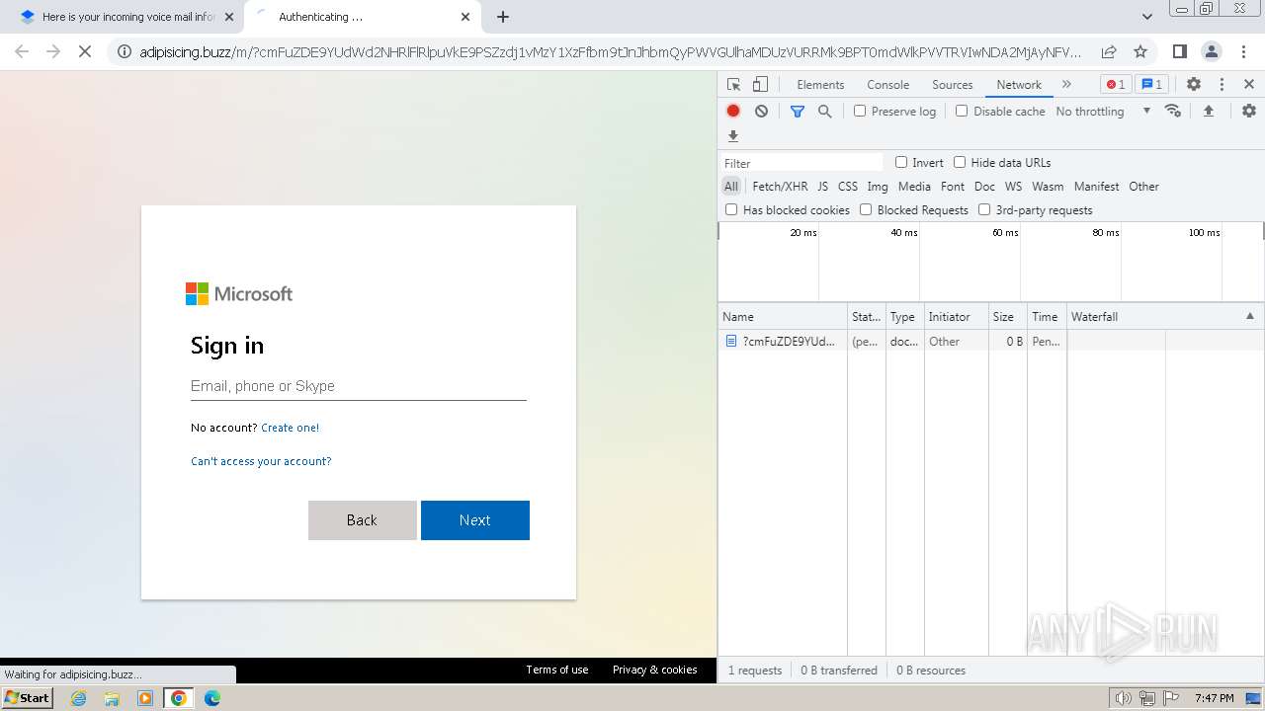This screenshot has height=711, width=1265.
Task: Stop recording network log
Action: [x=733, y=112]
